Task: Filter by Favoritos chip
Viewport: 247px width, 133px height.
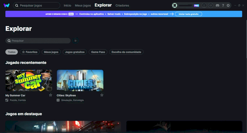Action: 30,52
